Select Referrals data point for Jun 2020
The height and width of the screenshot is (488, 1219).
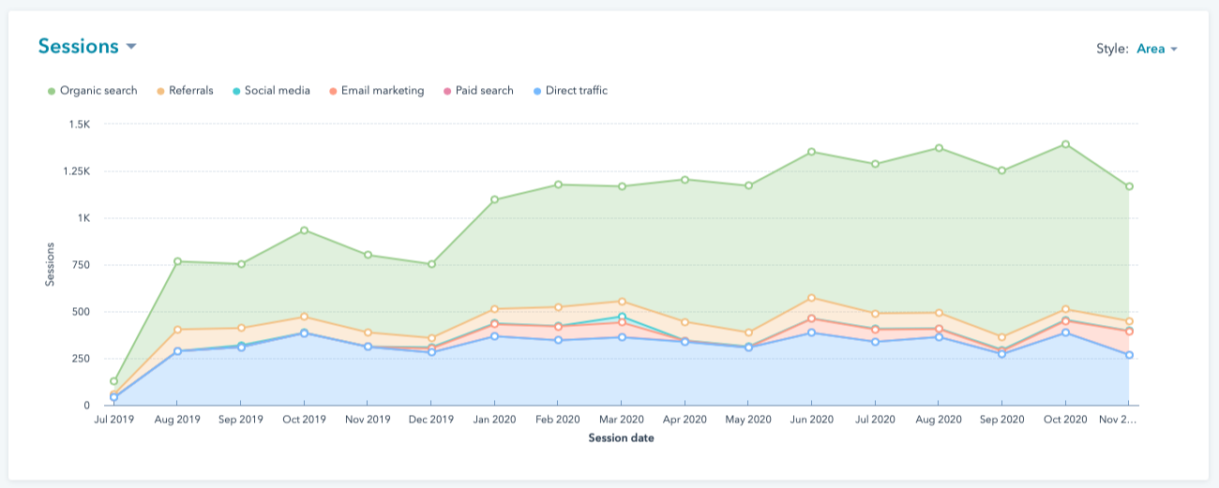[811, 298]
